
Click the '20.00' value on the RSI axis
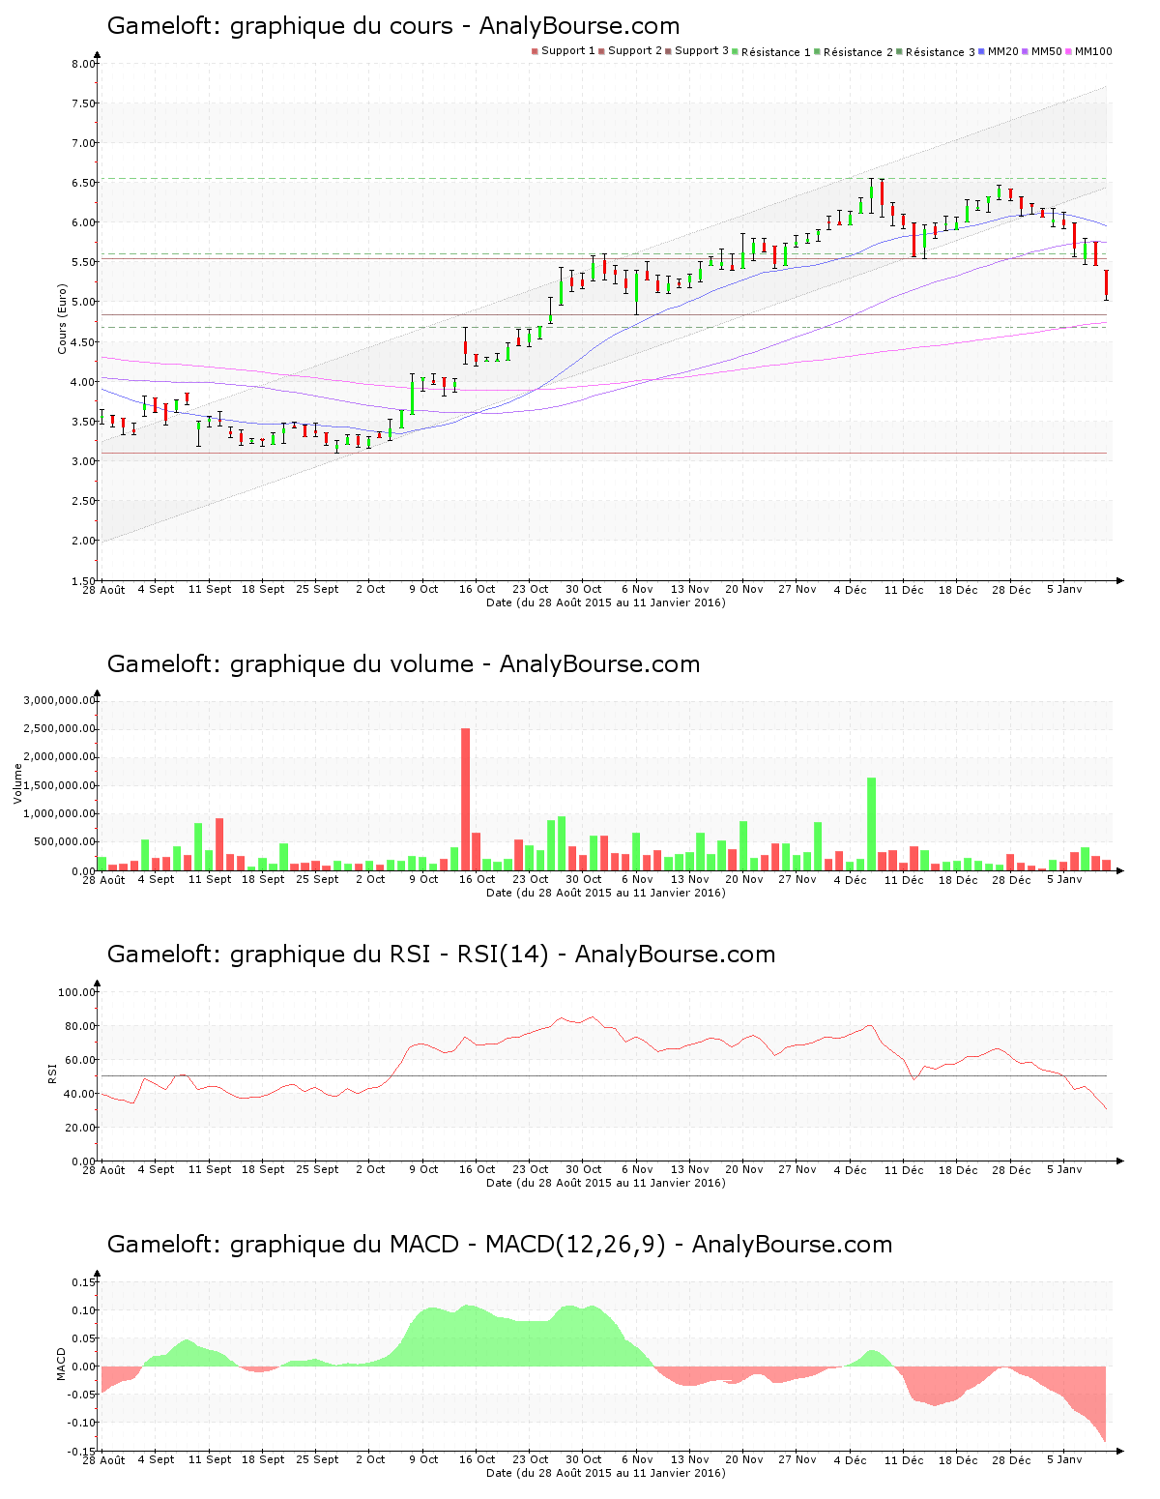[81, 1128]
